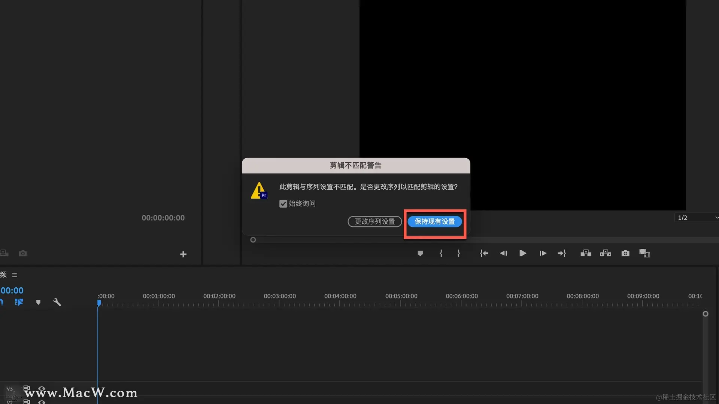The image size is (719, 404).
Task: Click Keep Existing Settings button (保持现有设置)
Action: (x=434, y=221)
